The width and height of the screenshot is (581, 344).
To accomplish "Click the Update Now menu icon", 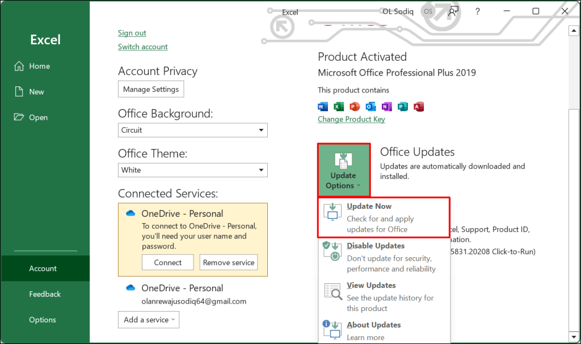I will (x=333, y=212).
